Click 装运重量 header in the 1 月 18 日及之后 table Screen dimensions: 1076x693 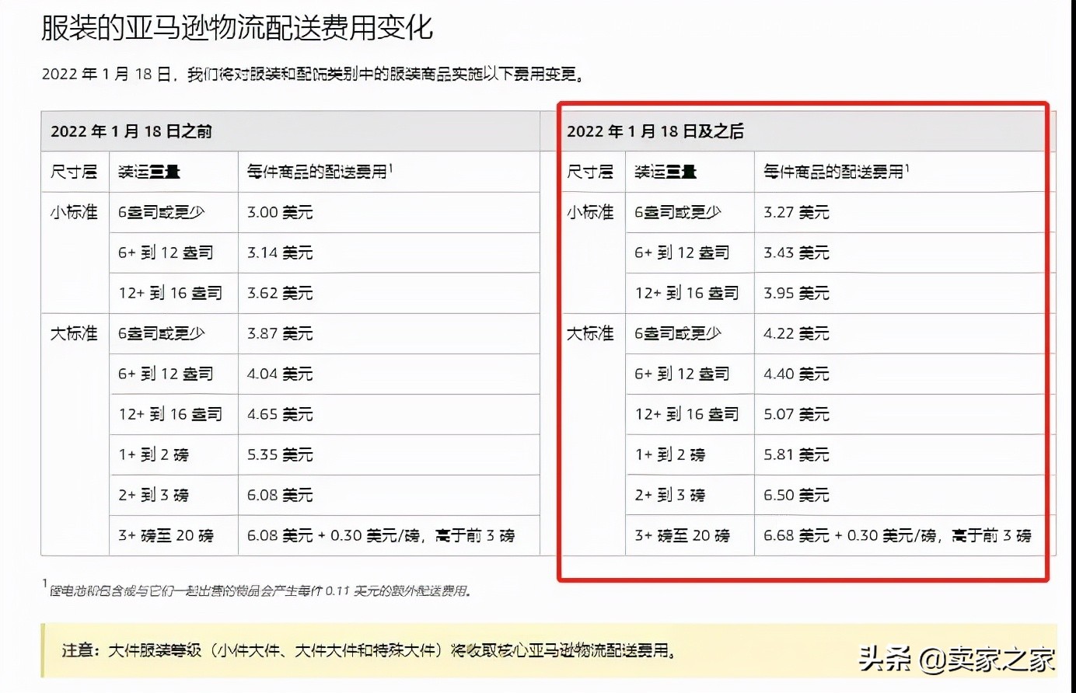[666, 172]
